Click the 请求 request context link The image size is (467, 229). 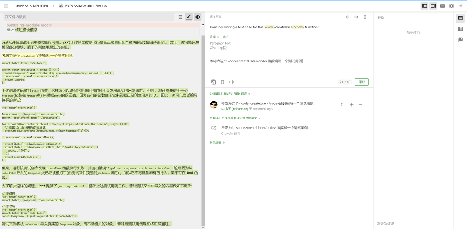tap(225, 37)
